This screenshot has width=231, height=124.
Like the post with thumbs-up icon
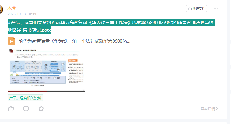(11, 109)
